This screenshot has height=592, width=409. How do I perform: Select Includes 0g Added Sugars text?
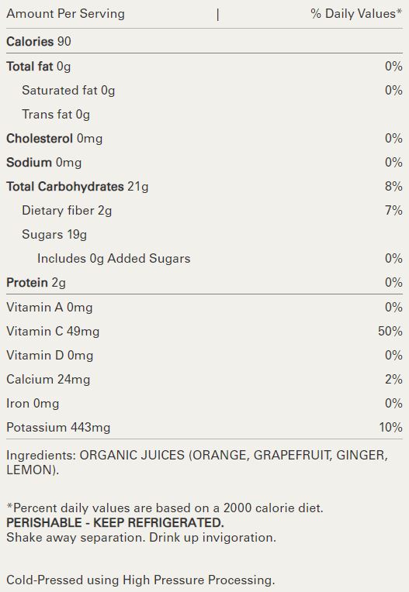114,259
